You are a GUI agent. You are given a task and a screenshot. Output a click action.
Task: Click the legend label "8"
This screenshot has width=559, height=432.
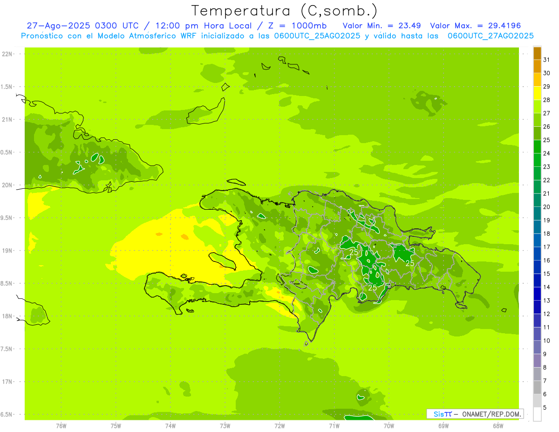point(545,368)
